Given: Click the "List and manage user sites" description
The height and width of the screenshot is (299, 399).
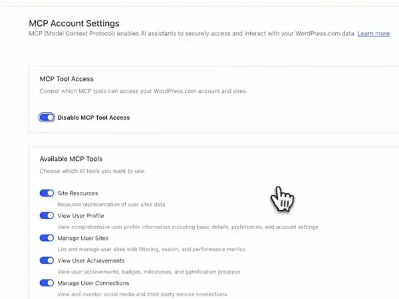Looking at the screenshot, I should (152, 249).
